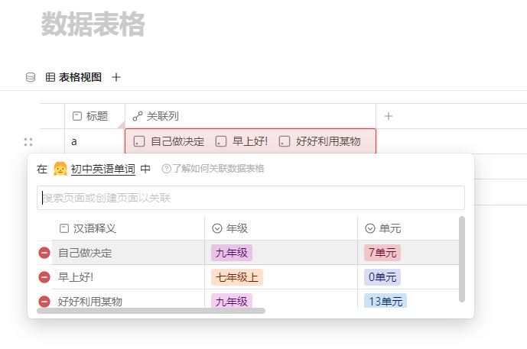The width and height of the screenshot is (527, 349).
Task: Open the 了解如何关联数据表格 help link
Action: point(218,169)
